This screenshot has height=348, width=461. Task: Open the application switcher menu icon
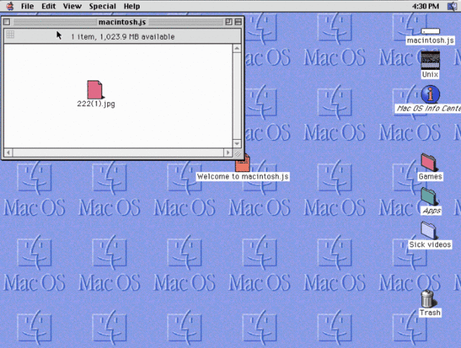click(x=452, y=6)
